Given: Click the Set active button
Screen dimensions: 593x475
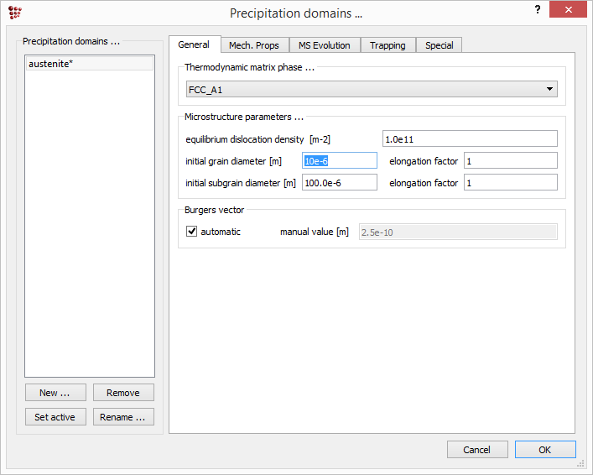Looking at the screenshot, I should point(55,417).
